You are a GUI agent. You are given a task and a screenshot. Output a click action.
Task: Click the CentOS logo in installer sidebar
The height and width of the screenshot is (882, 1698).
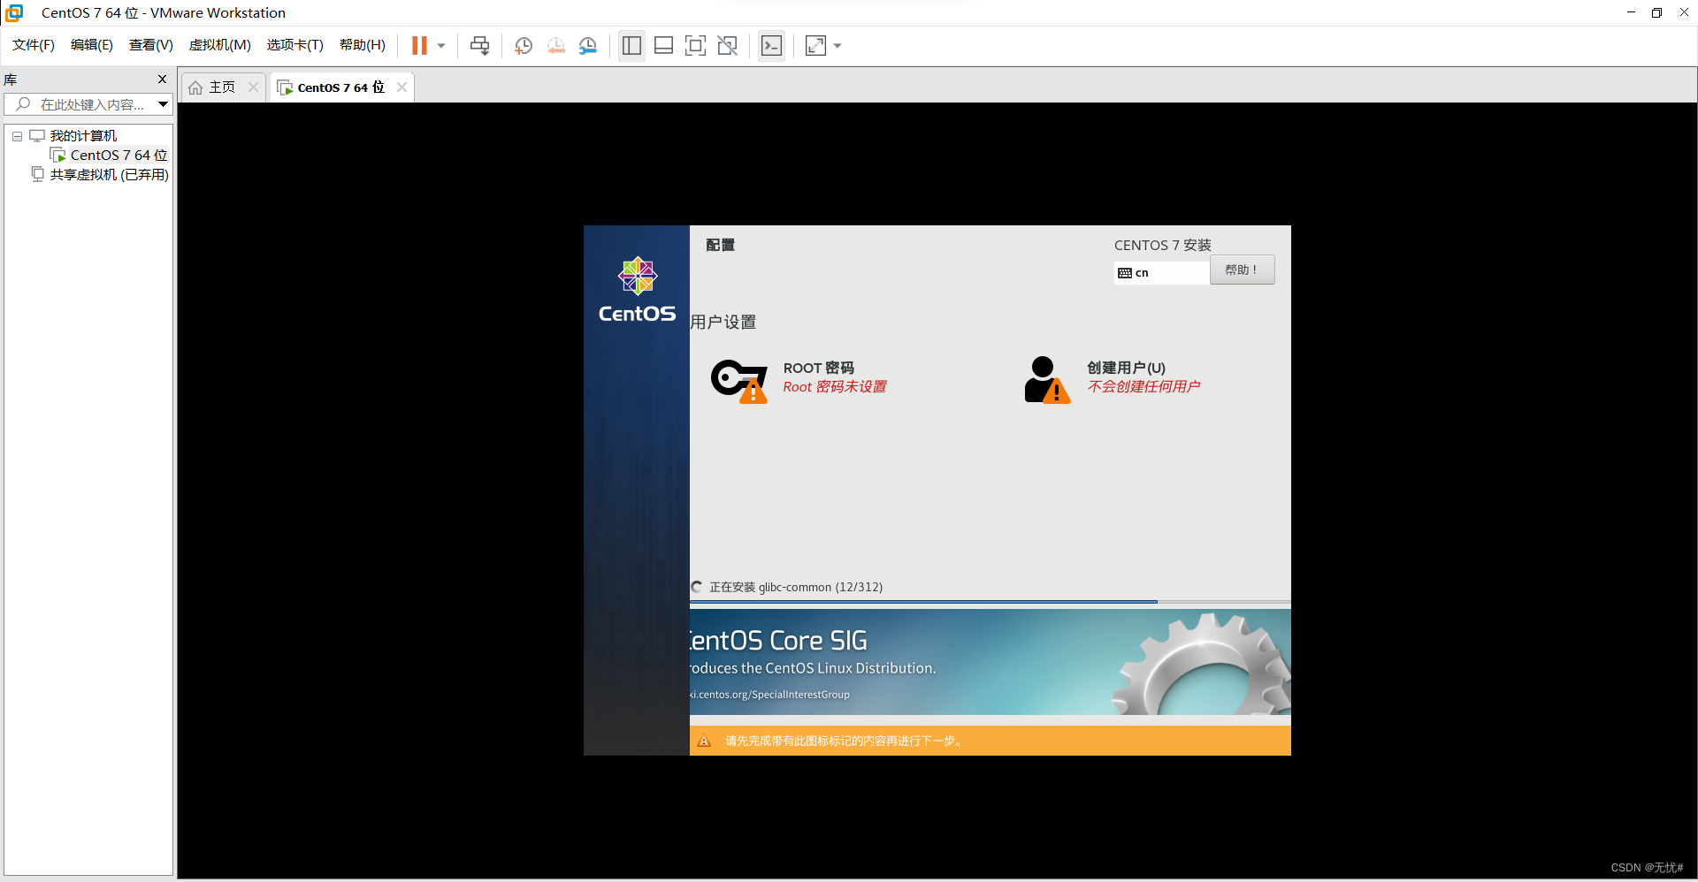click(x=637, y=289)
